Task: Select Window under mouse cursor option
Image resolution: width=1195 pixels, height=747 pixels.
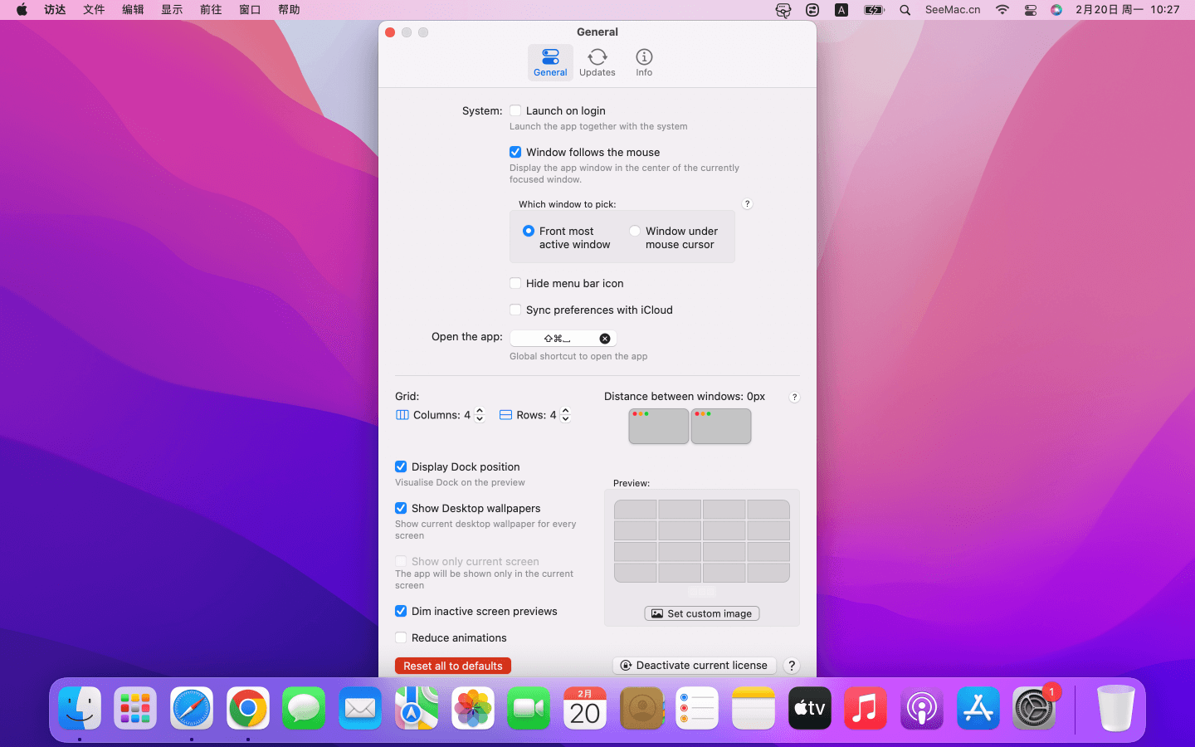Action: click(x=635, y=232)
